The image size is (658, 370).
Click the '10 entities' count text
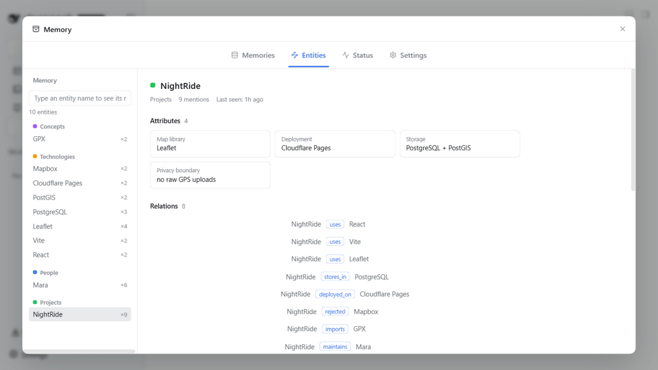[43, 112]
